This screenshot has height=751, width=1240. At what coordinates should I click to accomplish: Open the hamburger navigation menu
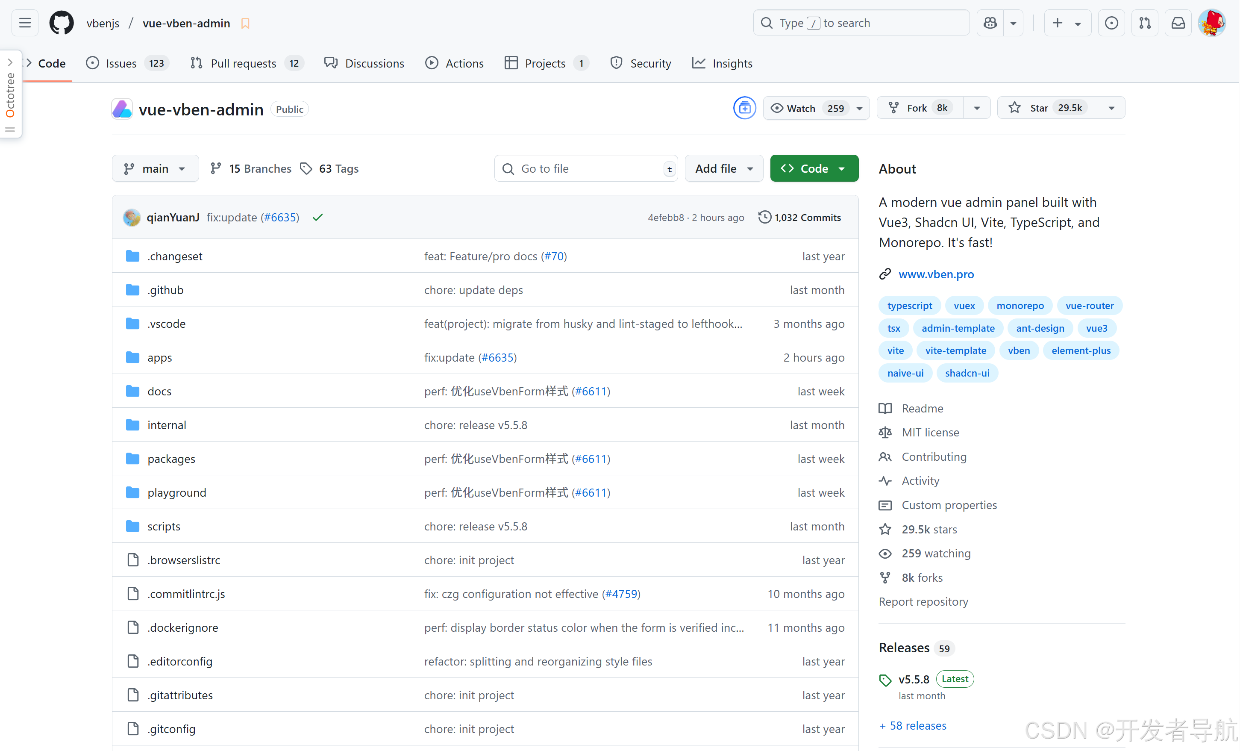[25, 23]
